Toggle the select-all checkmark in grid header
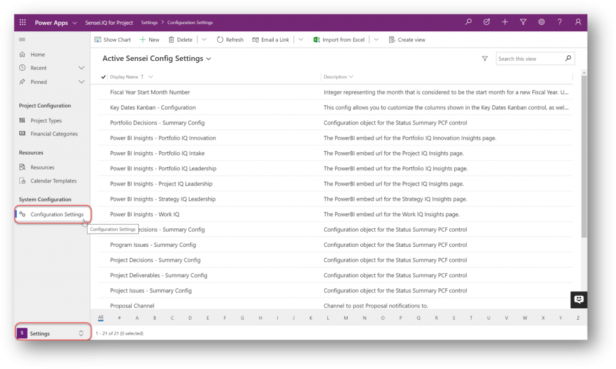This screenshot has width=616, height=369. (103, 77)
